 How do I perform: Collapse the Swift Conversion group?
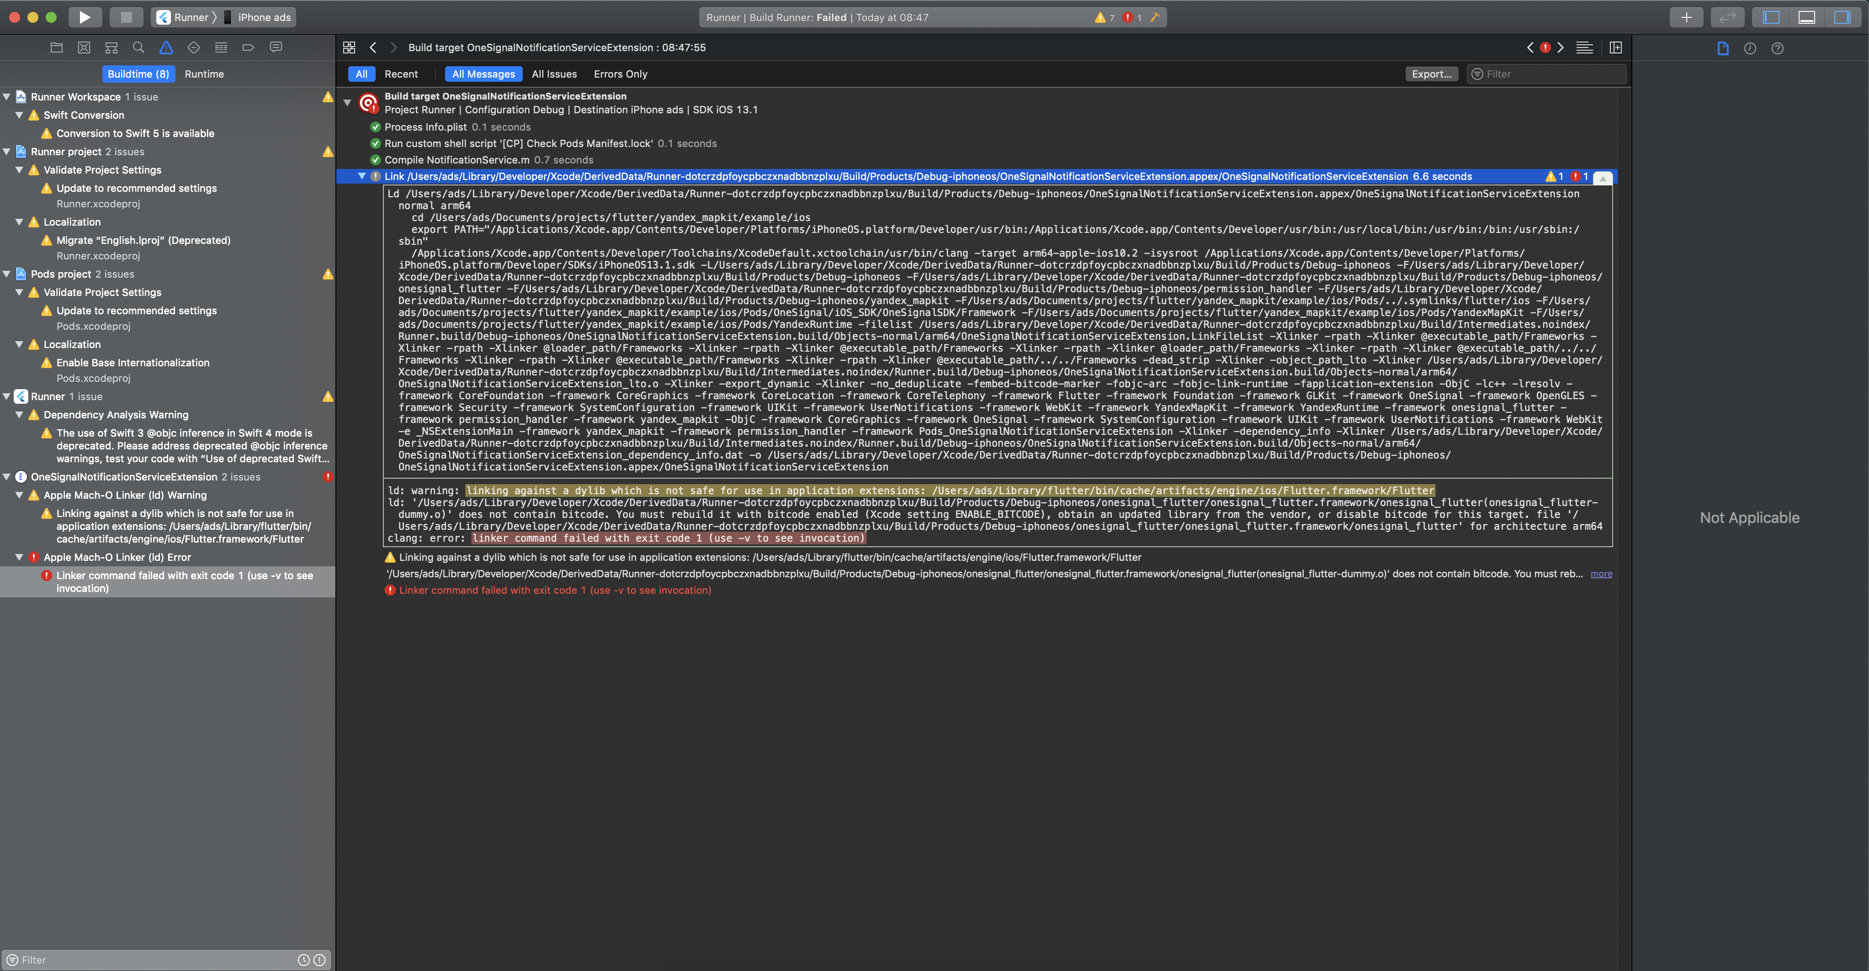coord(20,115)
